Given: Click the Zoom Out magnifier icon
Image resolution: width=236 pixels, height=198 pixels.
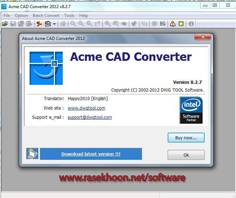Looking at the screenshot, I should (73, 24).
